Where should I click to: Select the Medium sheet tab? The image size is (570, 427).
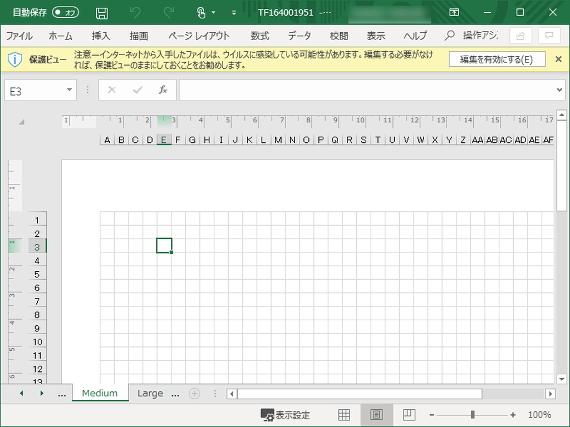pos(100,393)
